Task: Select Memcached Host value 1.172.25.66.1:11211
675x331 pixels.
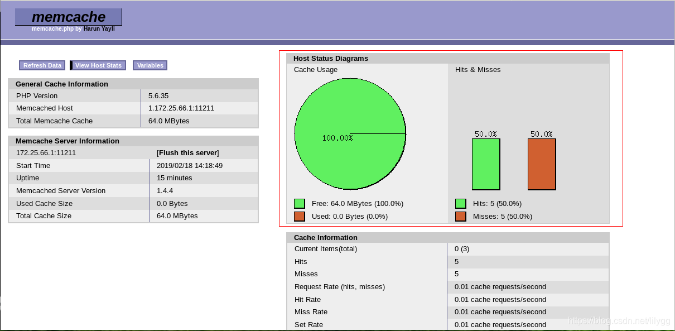Action: [181, 108]
